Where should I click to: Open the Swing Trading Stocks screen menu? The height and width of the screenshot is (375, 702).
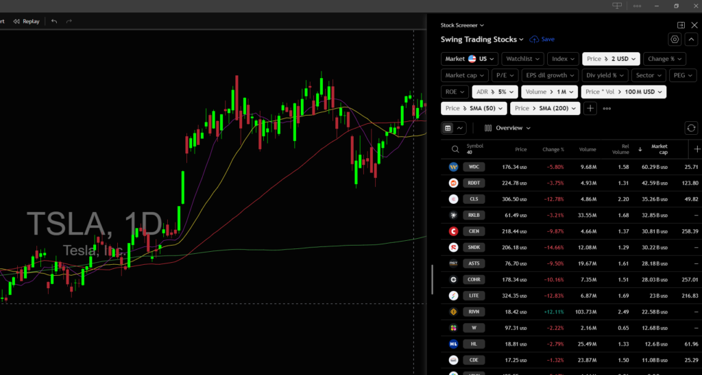(482, 39)
